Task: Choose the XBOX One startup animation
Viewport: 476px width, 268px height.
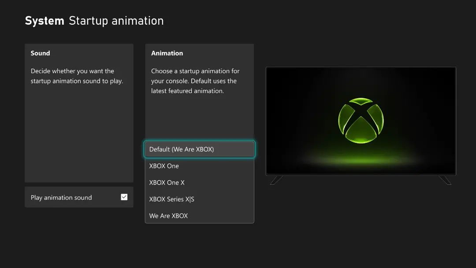Action: [200, 166]
